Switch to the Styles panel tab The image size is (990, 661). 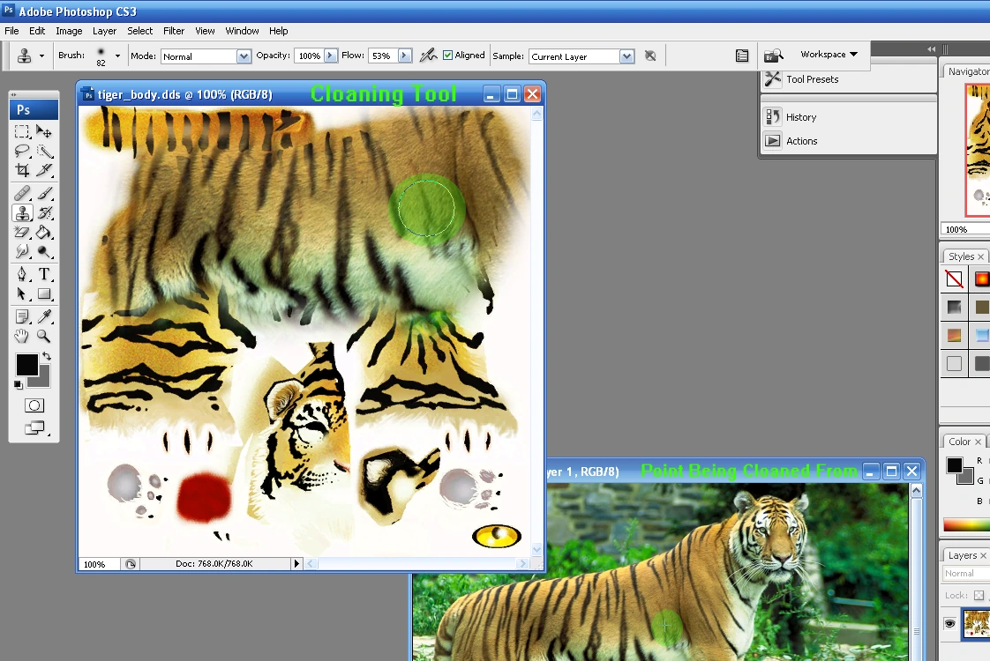point(960,256)
